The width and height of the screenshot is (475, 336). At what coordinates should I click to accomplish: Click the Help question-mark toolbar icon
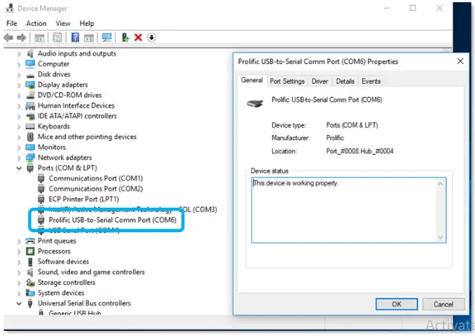tap(75, 38)
